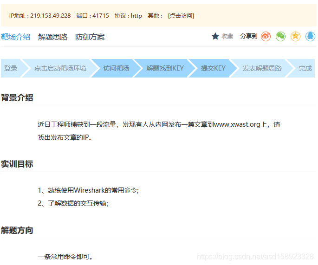
Task: Select the 提交KEY step
Action: click(213, 68)
